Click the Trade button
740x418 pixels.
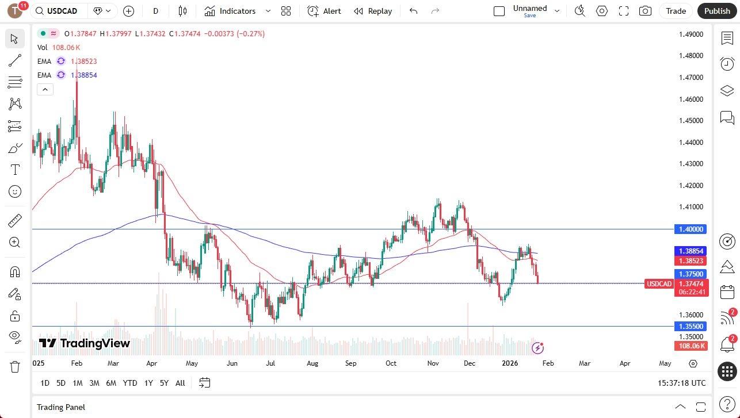coord(676,11)
